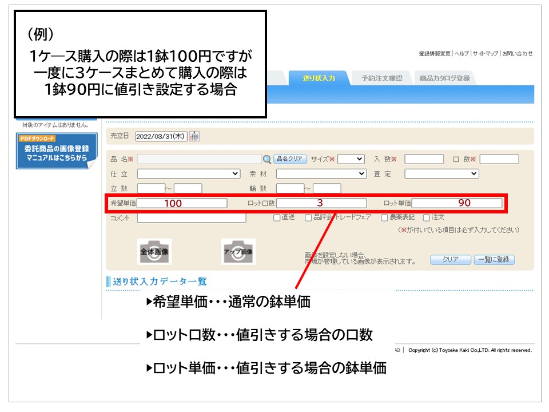Image resolution: width=549 pixels, height=412 pixels.
Task: Click the magnifier search icon for 品名
Action: point(266,159)
